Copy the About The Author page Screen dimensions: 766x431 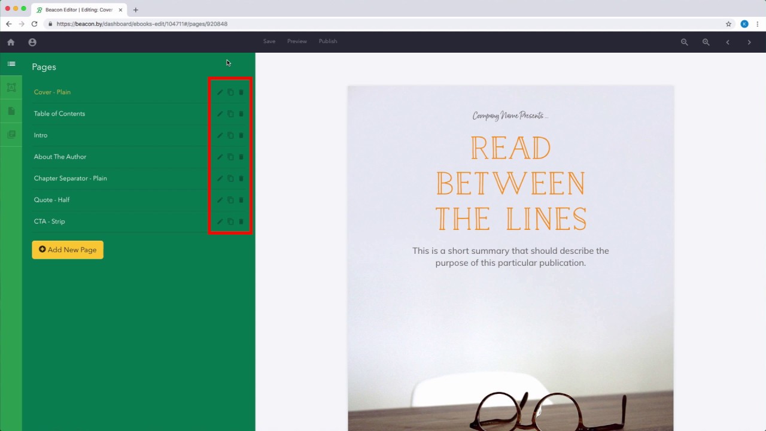point(230,157)
